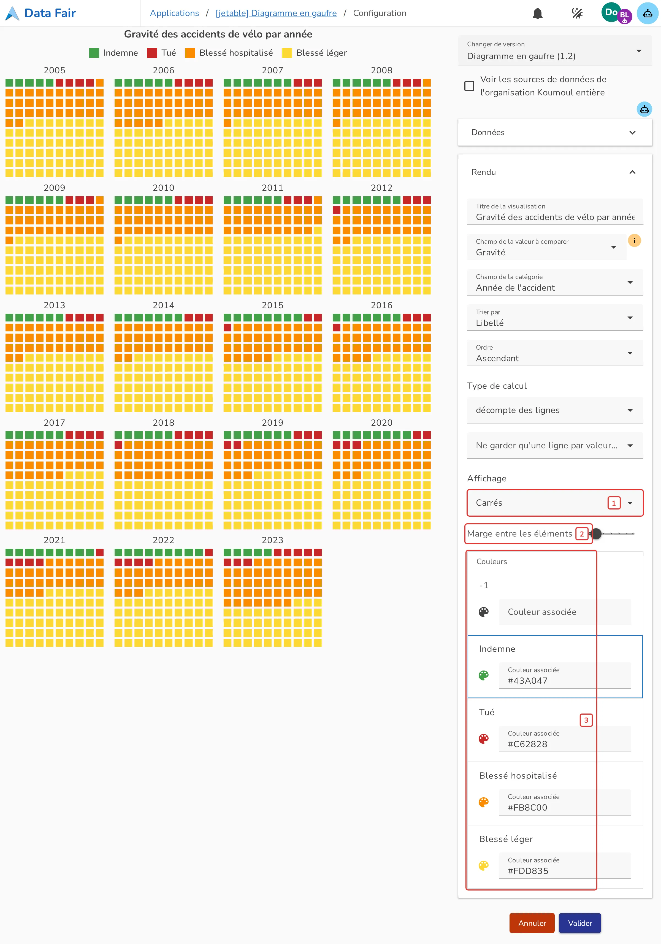
Task: Edit #43A047 color field for Indemne
Action: coord(565,675)
